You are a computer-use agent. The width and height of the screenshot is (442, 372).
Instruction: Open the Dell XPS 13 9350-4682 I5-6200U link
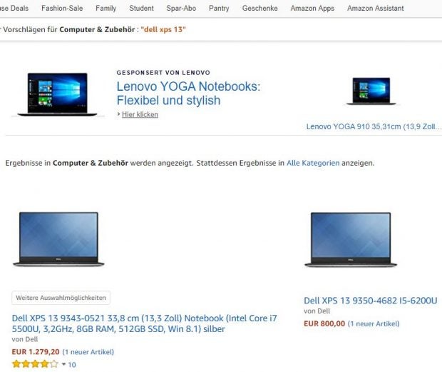coord(371,301)
